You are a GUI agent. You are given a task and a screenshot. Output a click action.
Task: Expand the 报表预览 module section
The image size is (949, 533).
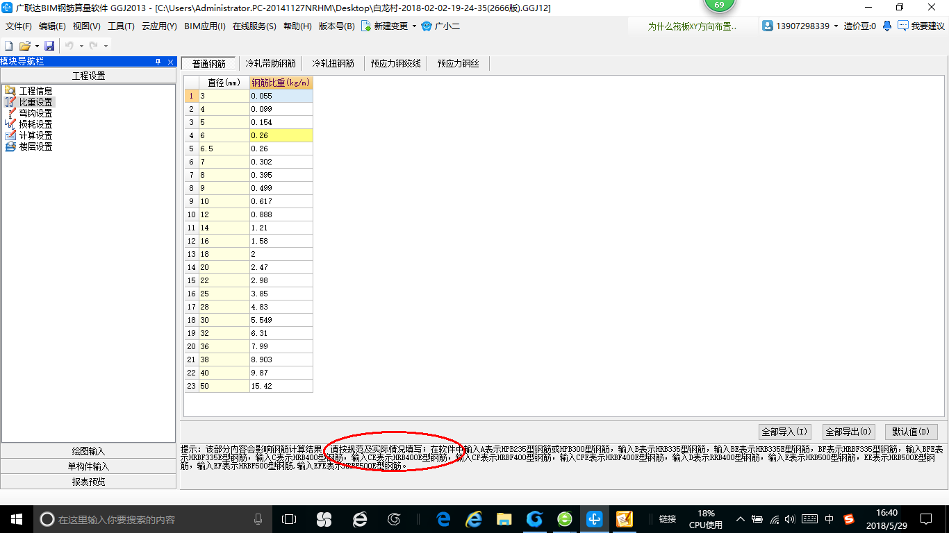(x=88, y=482)
